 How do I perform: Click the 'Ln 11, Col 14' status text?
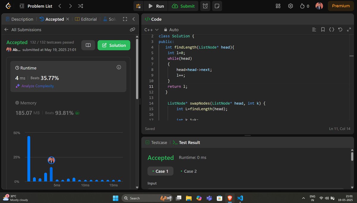340,129
